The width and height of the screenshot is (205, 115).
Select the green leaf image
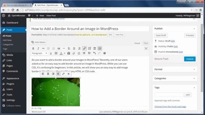click(56, 92)
